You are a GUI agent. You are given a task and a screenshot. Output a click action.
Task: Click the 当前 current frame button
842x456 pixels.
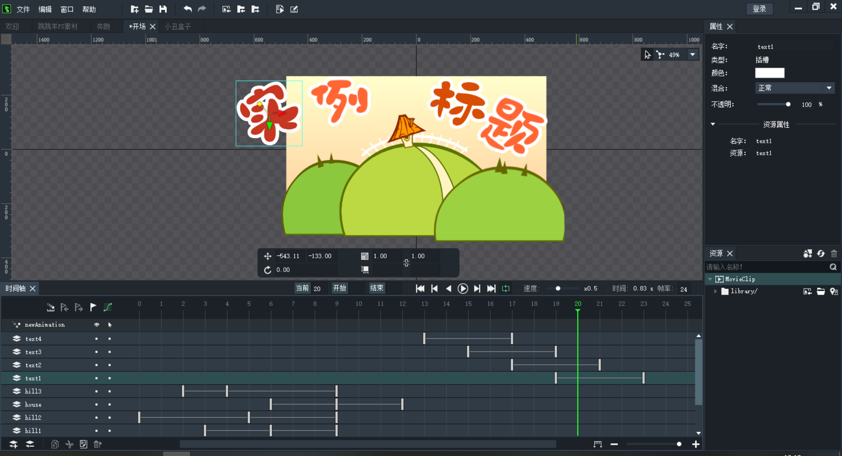coord(303,288)
